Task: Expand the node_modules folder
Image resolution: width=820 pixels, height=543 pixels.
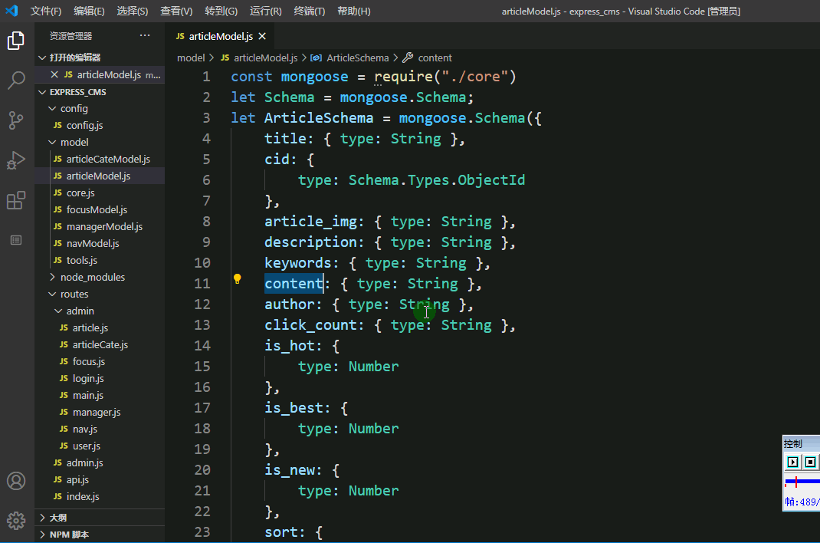Action: coord(100,278)
